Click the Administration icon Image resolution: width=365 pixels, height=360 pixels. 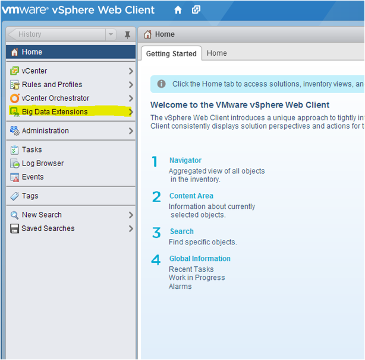(x=14, y=130)
